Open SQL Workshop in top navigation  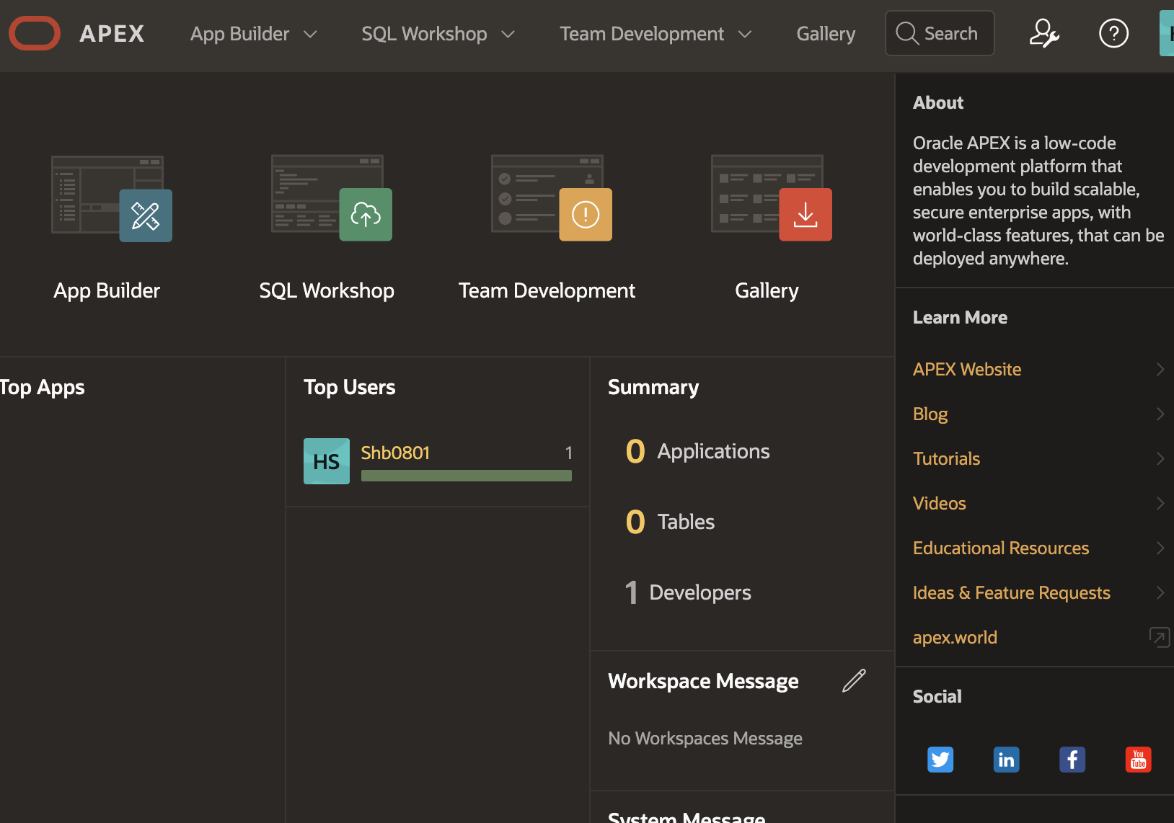[424, 34]
